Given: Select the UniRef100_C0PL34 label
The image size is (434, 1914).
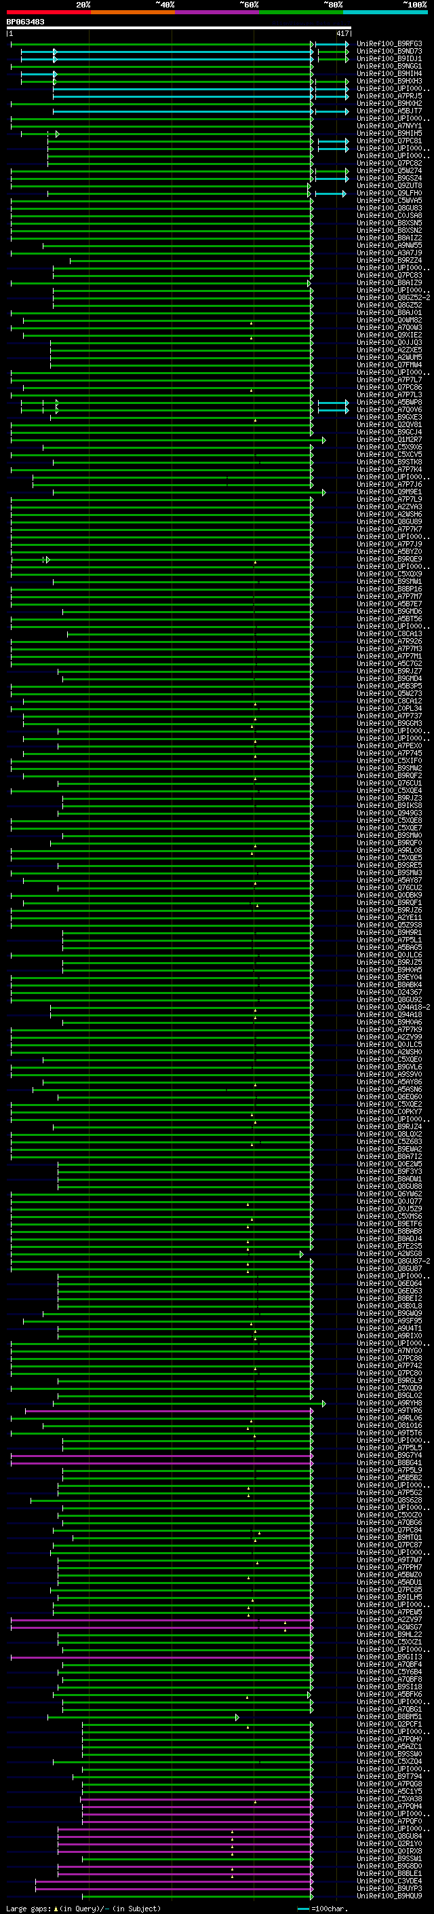Looking at the screenshot, I should coord(389,709).
